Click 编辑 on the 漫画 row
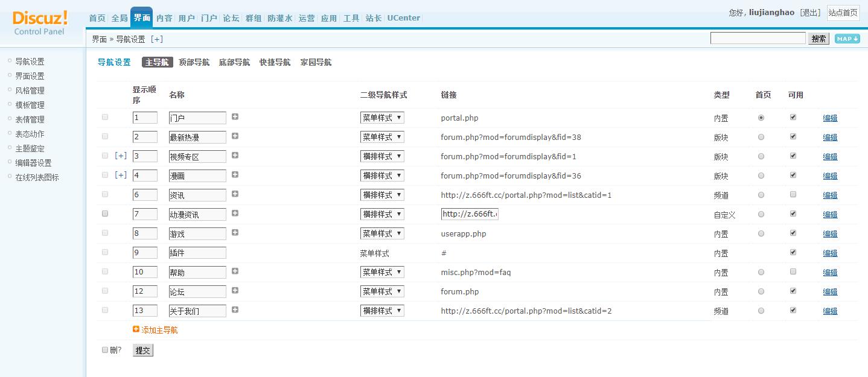Viewport: 868px width, 377px height. point(829,175)
